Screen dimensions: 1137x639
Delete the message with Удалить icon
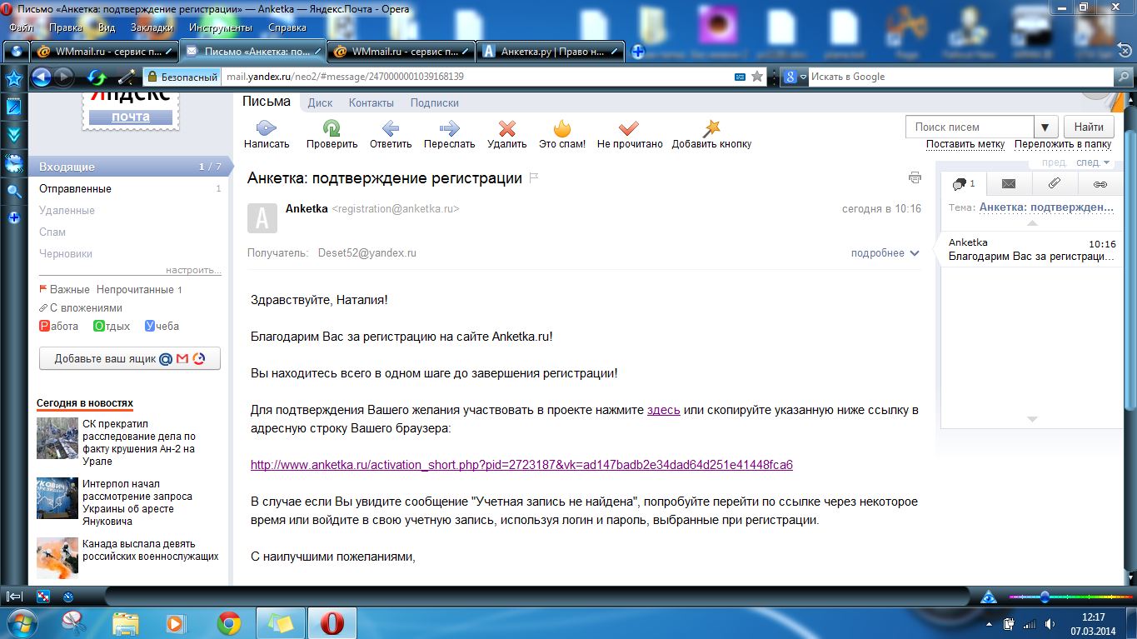click(506, 128)
